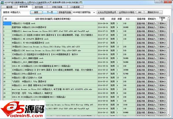
Task: Click 复制磁力 for row 3
Action: click(152, 31)
